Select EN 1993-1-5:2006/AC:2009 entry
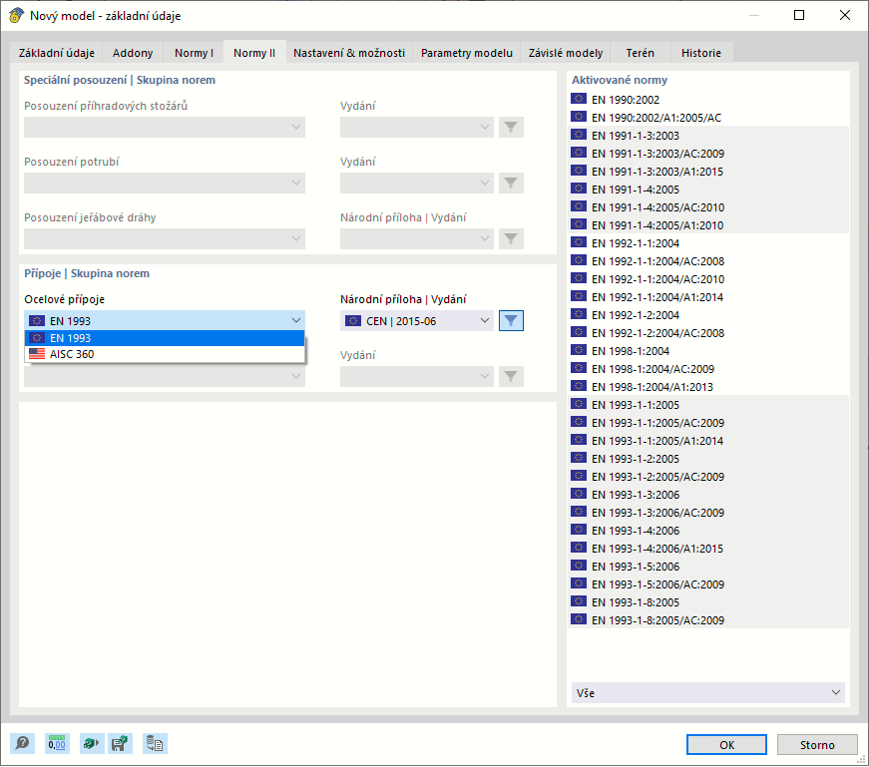Image resolution: width=869 pixels, height=767 pixels. 708,584
